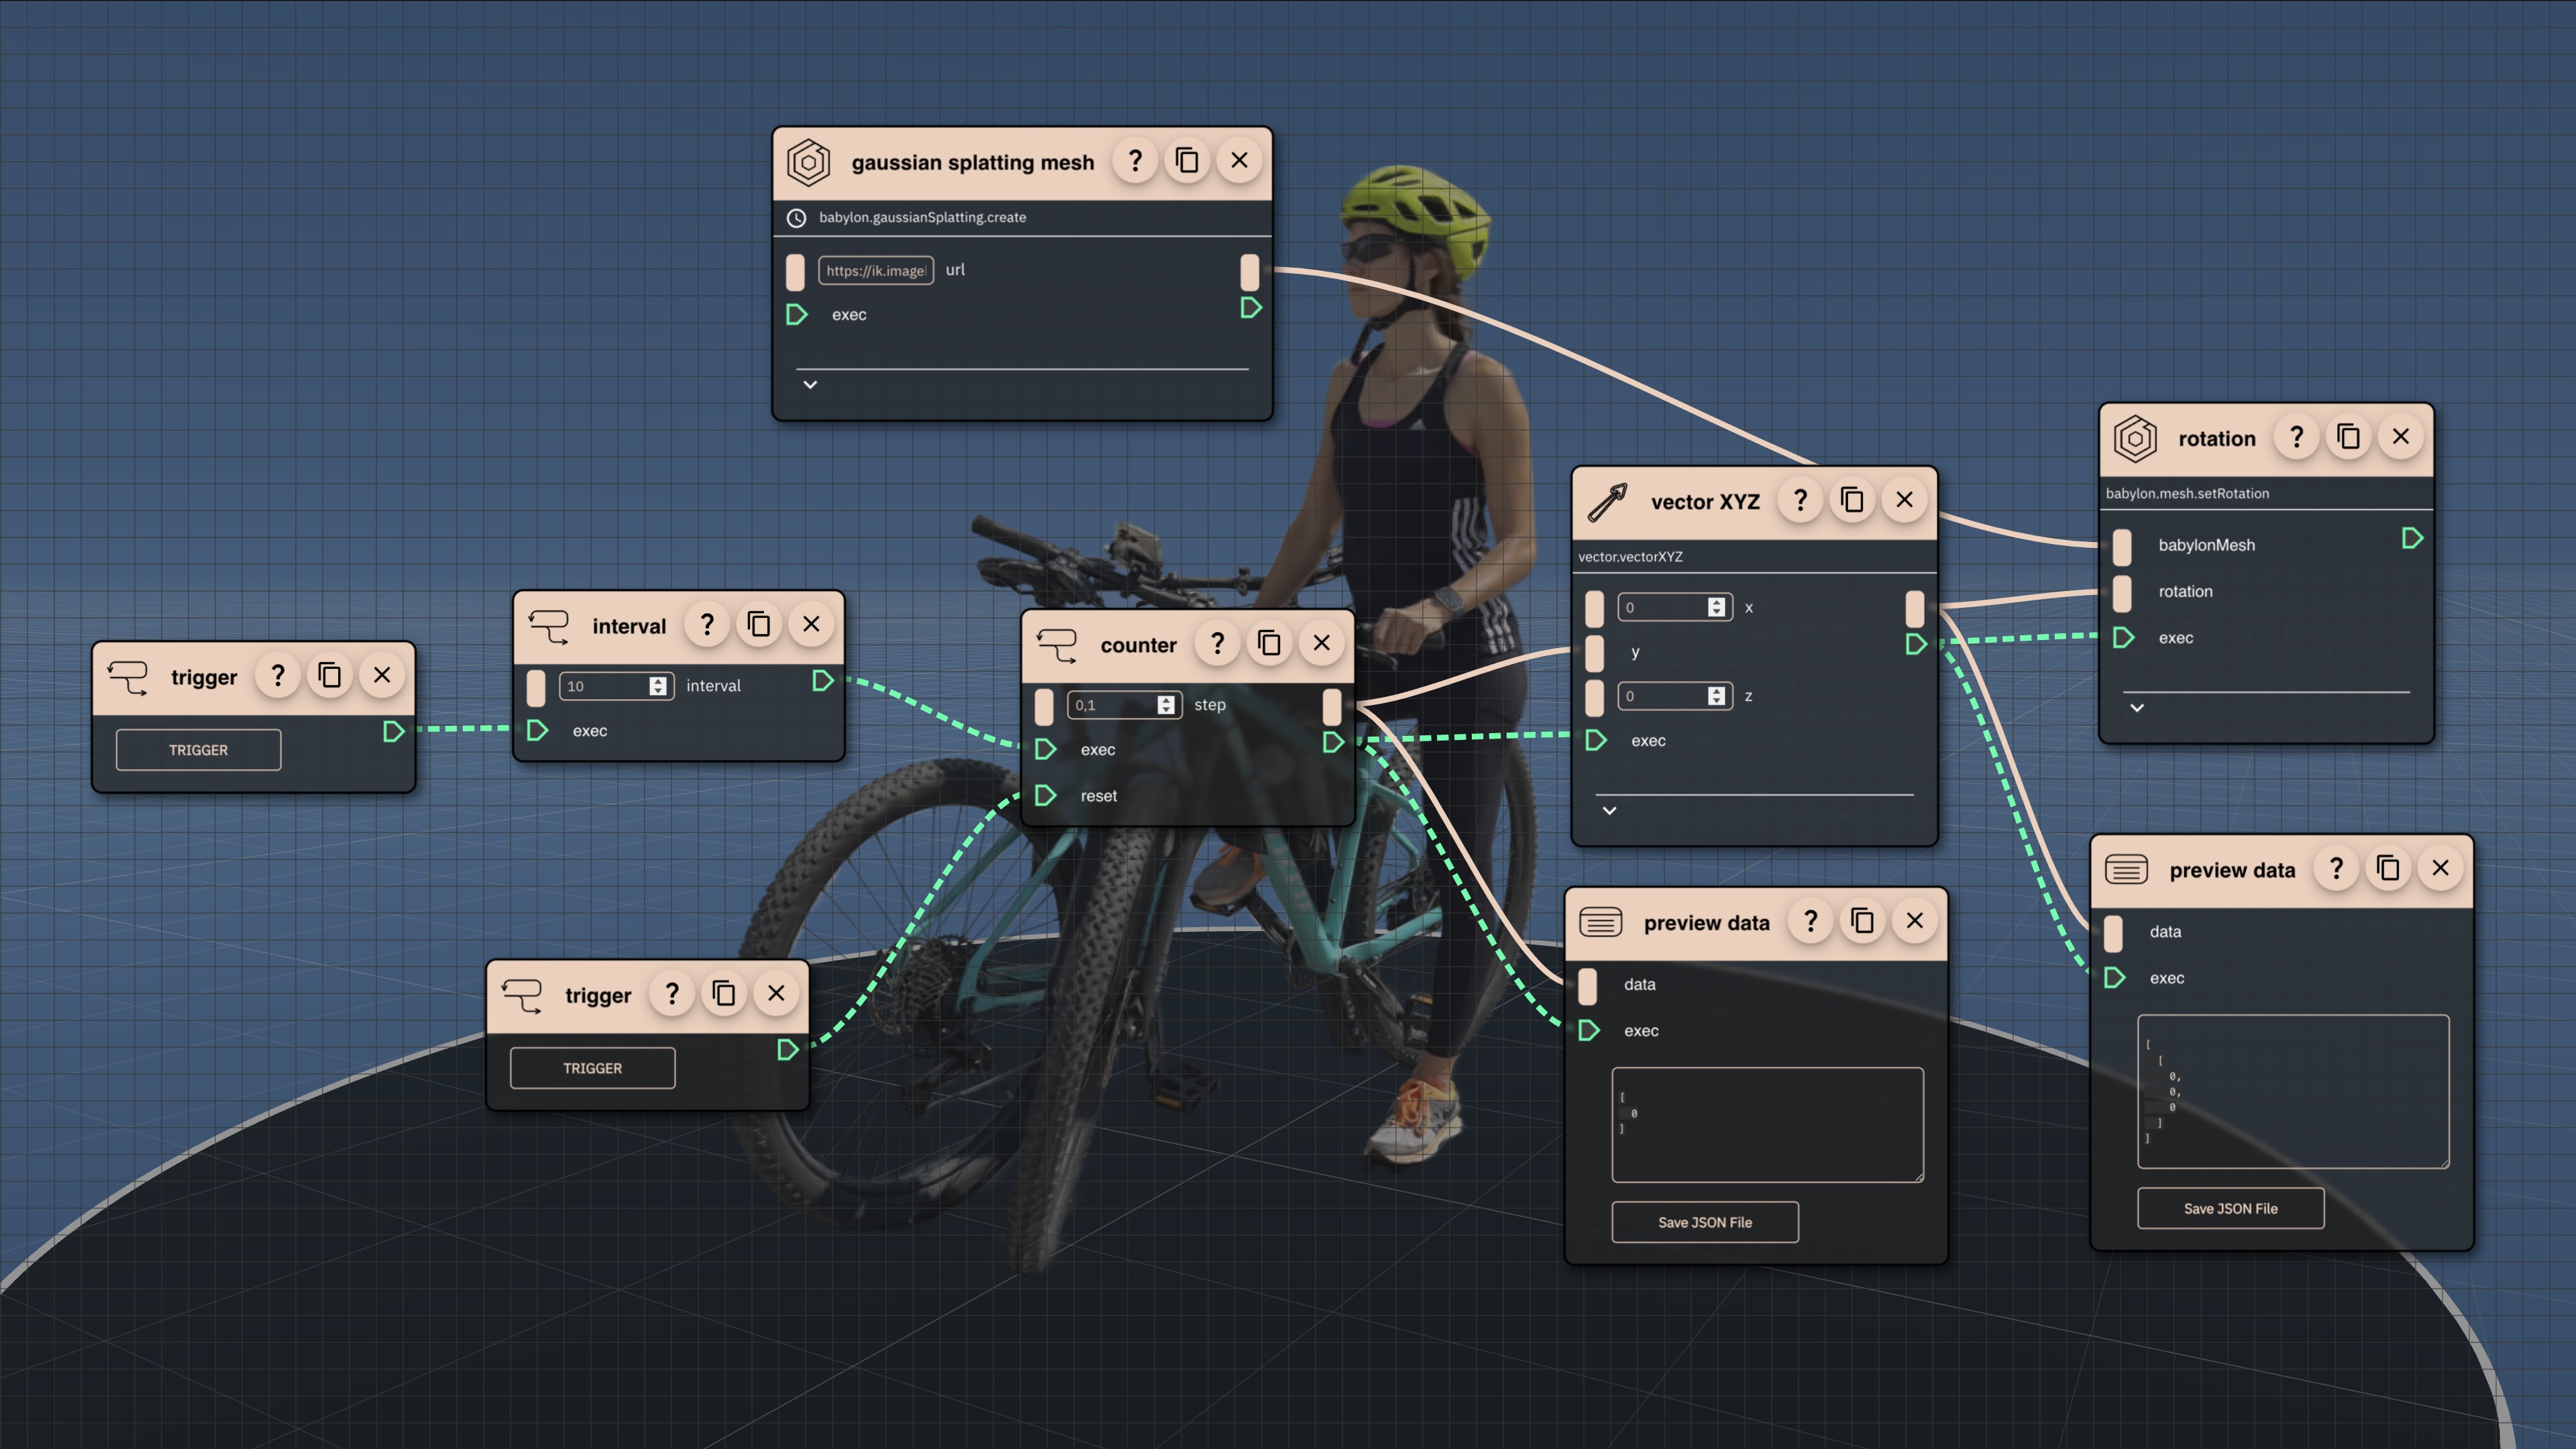Remove the counter node
The height and width of the screenshot is (1449, 2576).
tap(1321, 644)
